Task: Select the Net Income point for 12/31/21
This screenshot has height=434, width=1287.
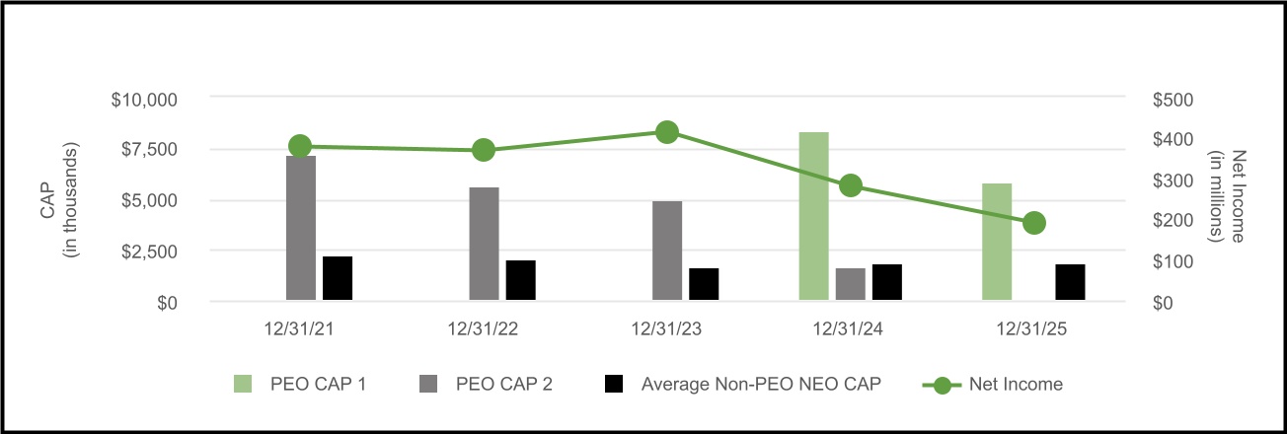Action: (x=301, y=146)
